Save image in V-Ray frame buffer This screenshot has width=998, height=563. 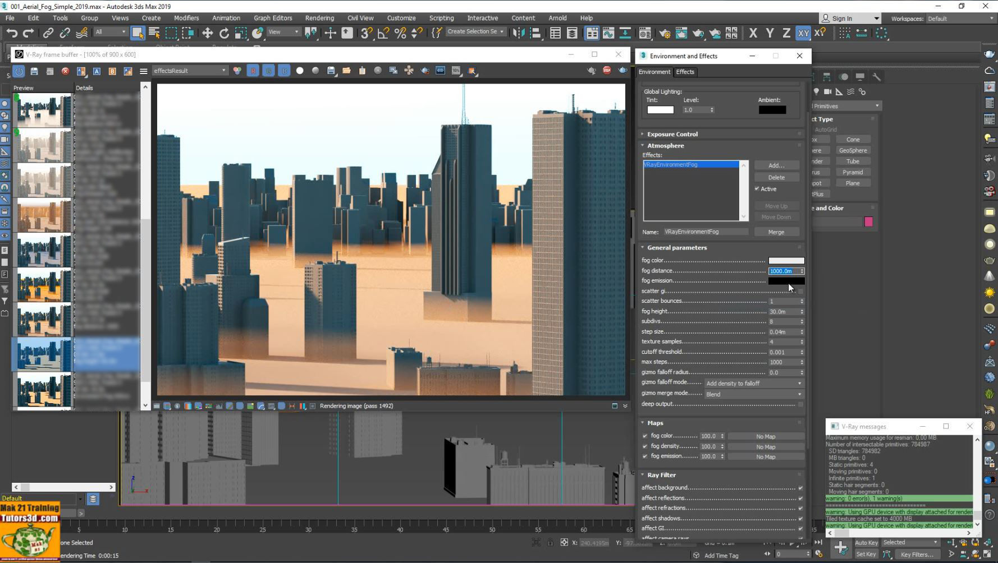coord(331,71)
